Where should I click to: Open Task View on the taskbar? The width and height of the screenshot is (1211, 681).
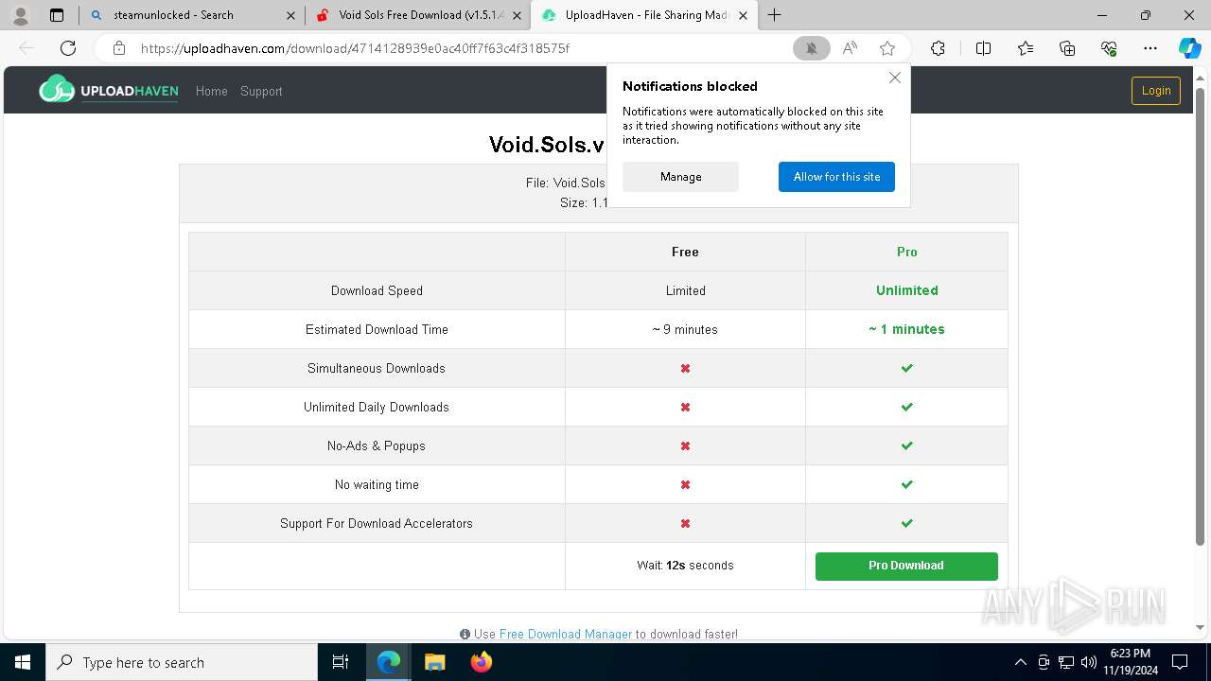pos(341,662)
